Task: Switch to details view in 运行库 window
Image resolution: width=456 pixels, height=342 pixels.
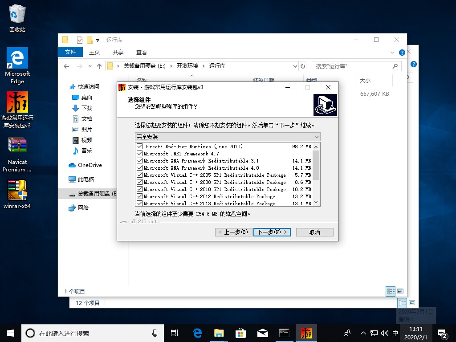Action: 391,291
